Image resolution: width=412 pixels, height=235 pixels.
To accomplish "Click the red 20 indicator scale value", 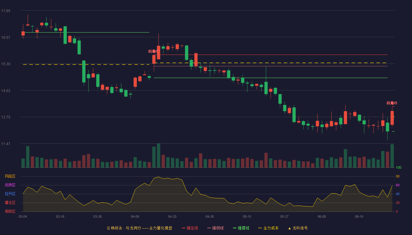I will (398, 203).
